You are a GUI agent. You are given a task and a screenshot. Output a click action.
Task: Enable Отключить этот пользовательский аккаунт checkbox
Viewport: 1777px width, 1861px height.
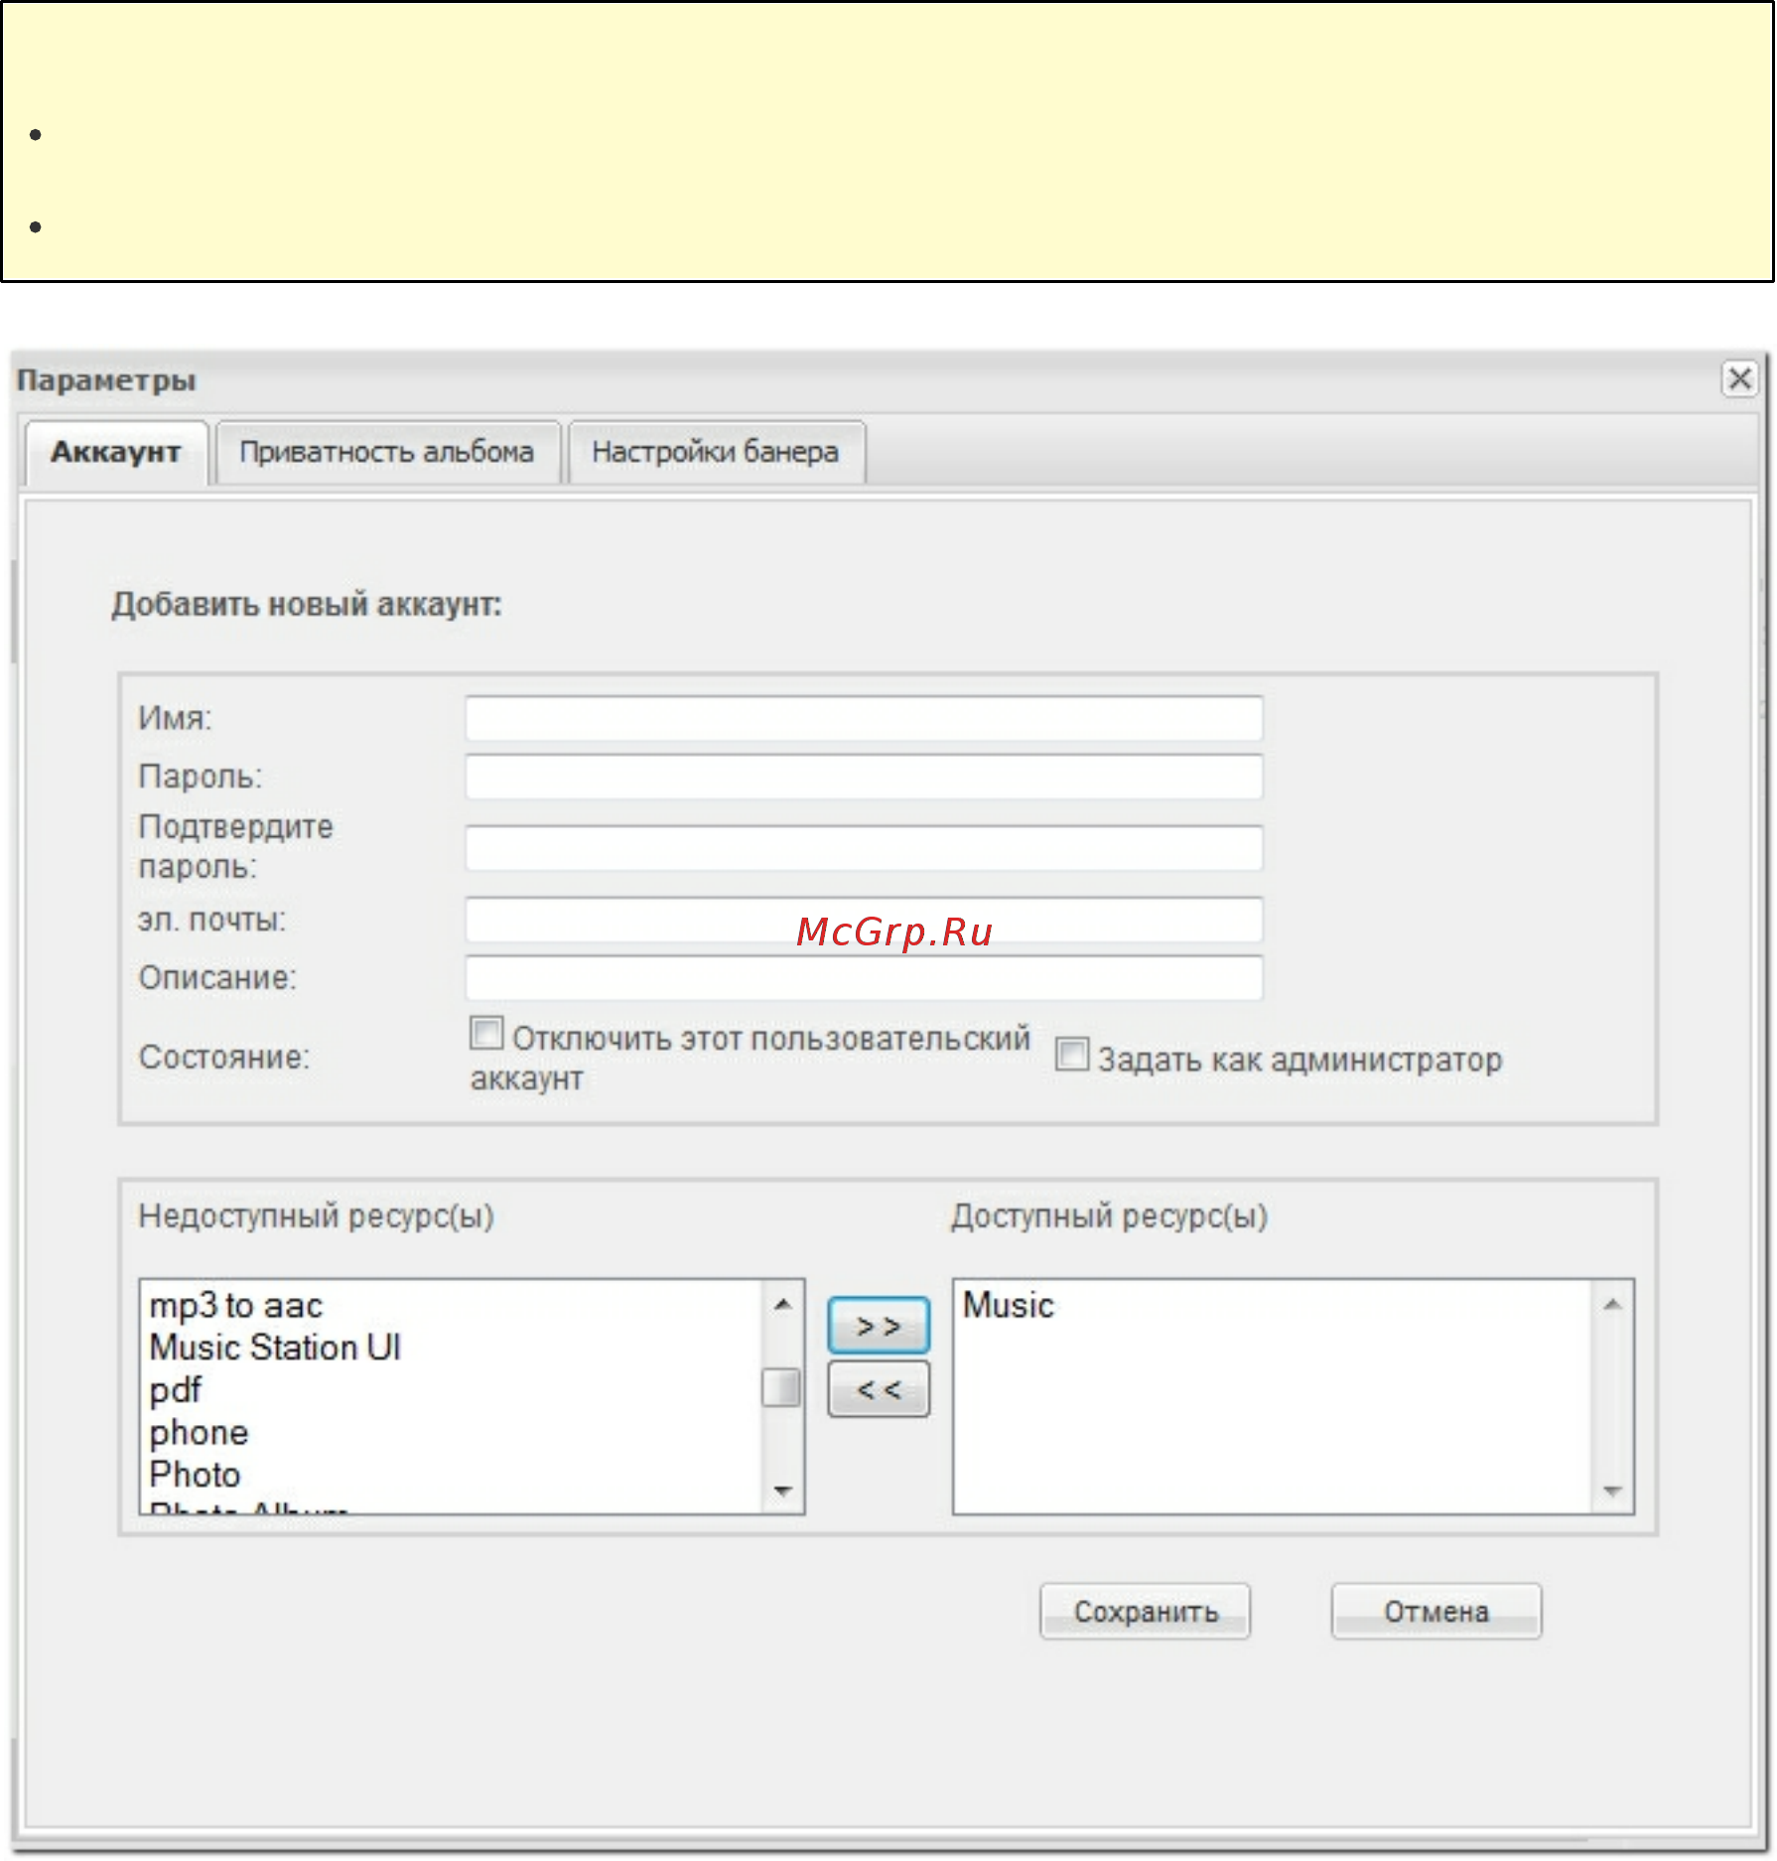click(x=486, y=1034)
